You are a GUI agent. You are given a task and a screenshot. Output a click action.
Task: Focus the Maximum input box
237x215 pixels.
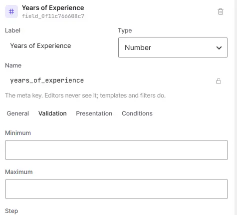116,189
